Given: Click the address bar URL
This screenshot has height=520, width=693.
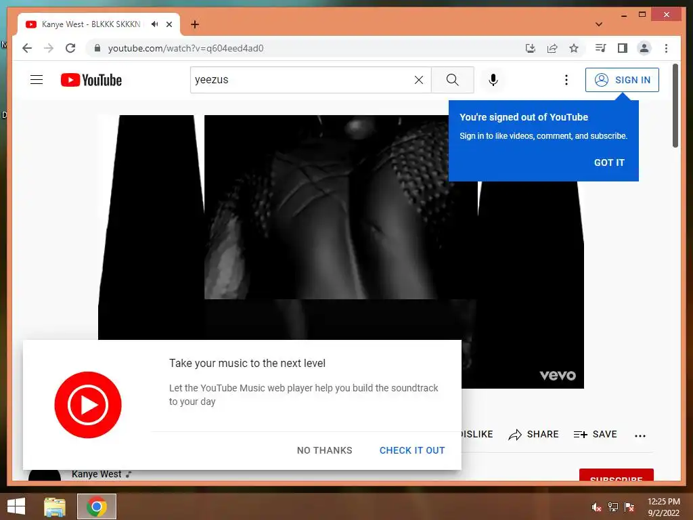Looking at the screenshot, I should pyautogui.click(x=185, y=48).
